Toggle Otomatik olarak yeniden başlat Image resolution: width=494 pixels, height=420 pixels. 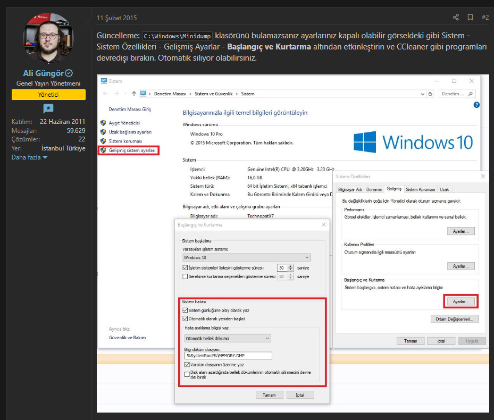click(x=185, y=318)
